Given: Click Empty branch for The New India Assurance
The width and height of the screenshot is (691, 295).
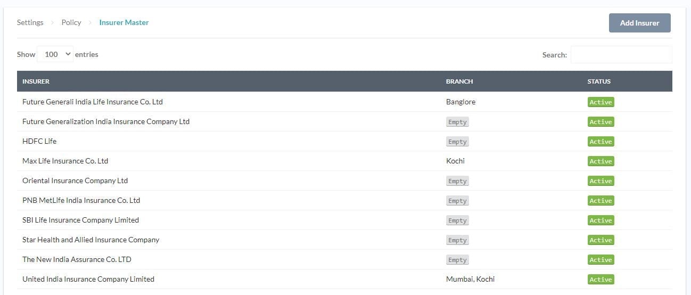Looking at the screenshot, I should (457, 260).
